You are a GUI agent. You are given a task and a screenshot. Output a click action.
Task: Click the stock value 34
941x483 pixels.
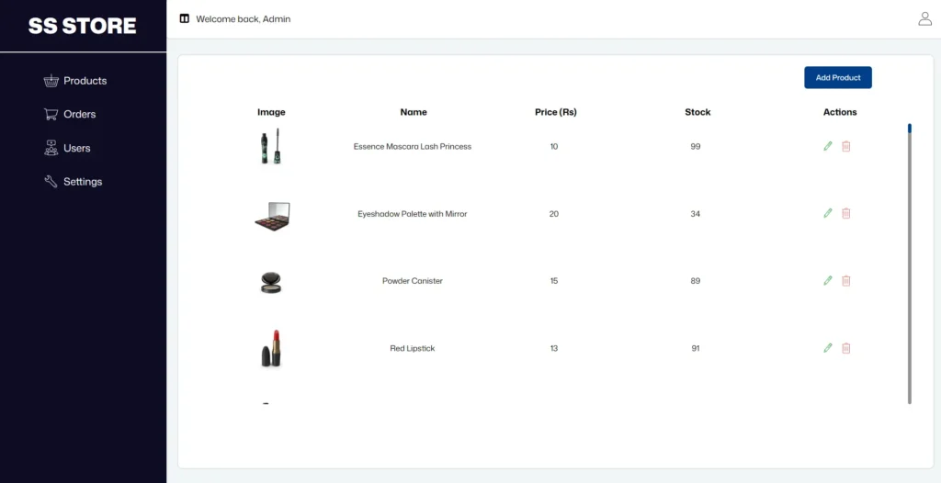696,214
